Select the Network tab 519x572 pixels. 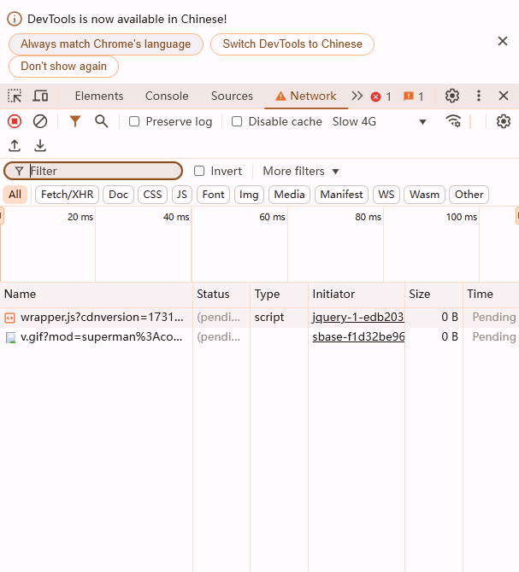coord(306,96)
